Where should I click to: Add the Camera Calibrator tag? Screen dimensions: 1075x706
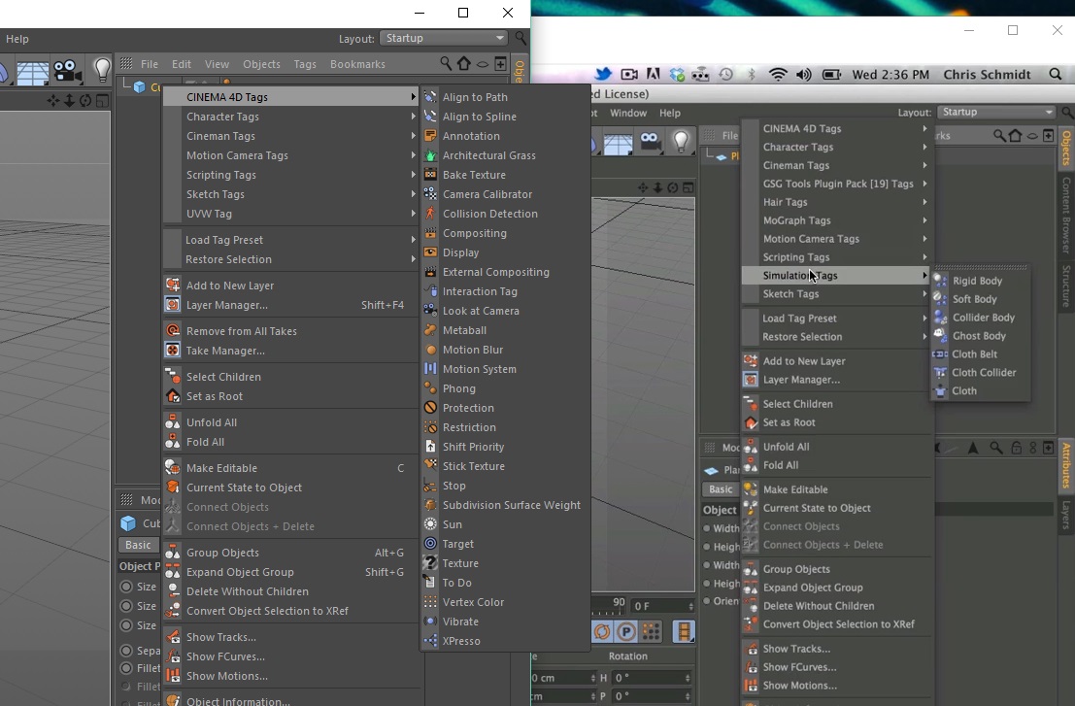pyautogui.click(x=505, y=194)
